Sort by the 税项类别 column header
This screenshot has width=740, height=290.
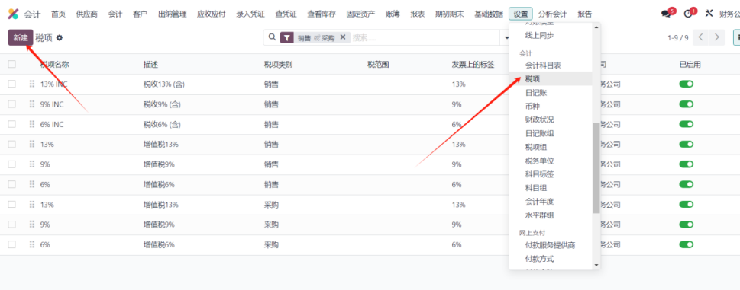[278, 65]
